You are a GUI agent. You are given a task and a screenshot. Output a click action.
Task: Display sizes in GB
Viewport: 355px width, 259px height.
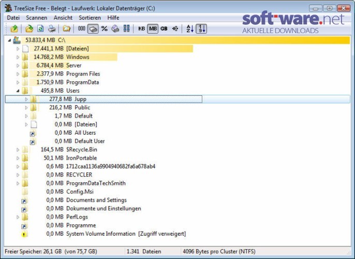pyautogui.click(x=164, y=28)
